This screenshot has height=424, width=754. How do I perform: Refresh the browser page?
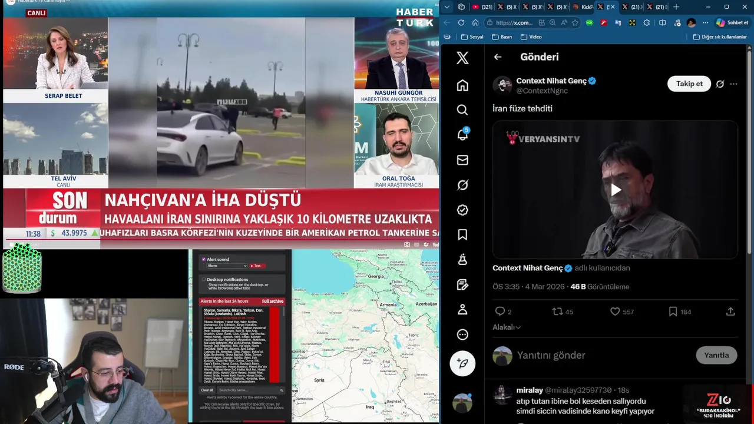click(461, 22)
